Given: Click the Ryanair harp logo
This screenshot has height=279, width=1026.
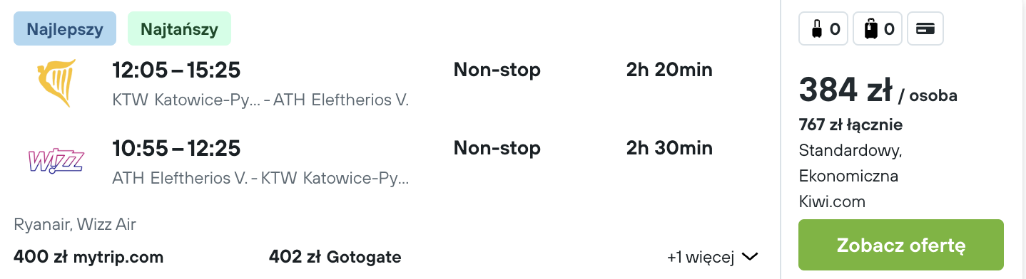Looking at the screenshot, I should pyautogui.click(x=56, y=83).
